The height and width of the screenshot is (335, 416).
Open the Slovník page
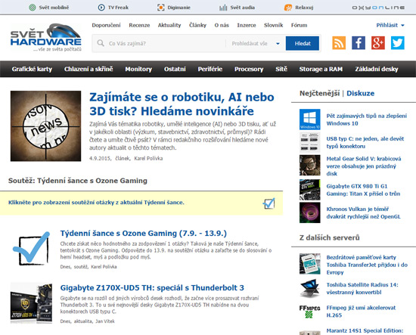(274, 25)
